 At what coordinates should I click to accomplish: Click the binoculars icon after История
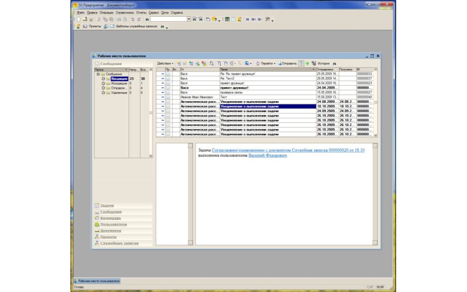[334, 63]
